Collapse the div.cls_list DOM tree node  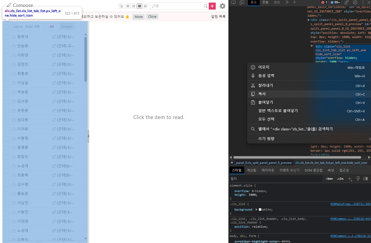[x=312, y=45]
